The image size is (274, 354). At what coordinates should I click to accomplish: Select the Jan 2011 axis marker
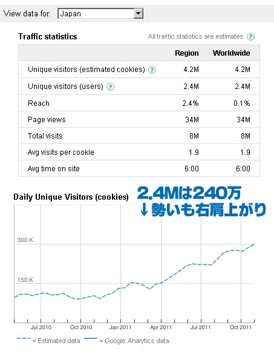pyautogui.click(x=120, y=327)
